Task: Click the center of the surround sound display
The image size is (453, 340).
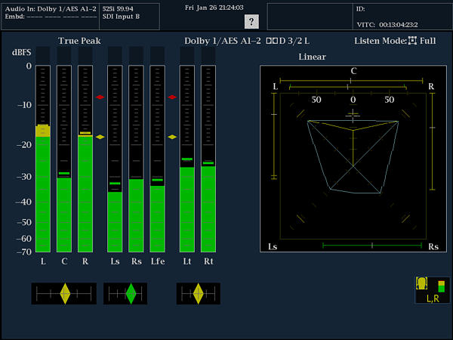Action: [353, 157]
